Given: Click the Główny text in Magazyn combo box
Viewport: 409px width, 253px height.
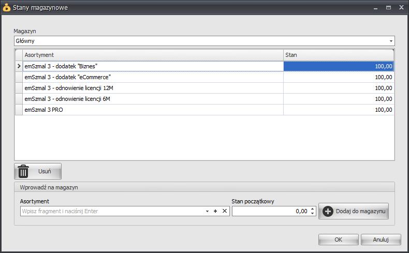Looking at the screenshot, I should [25, 41].
